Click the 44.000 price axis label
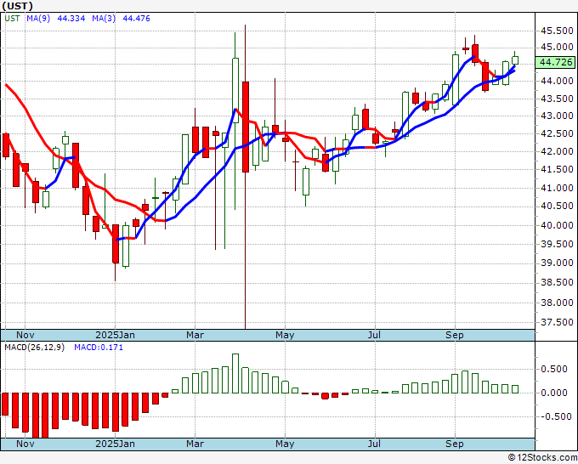 click(557, 81)
